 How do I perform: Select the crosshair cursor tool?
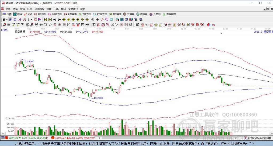coord(97,20)
